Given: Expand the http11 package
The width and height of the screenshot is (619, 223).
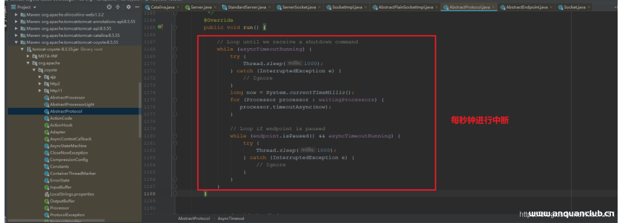Looking at the screenshot, I should (40, 91).
